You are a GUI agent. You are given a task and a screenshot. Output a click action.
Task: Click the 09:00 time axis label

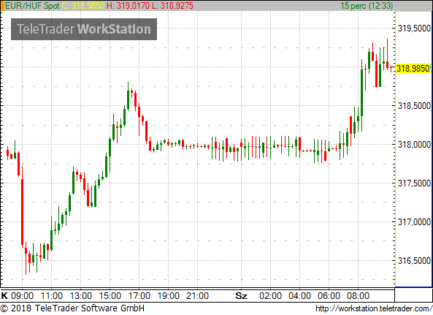(22, 296)
